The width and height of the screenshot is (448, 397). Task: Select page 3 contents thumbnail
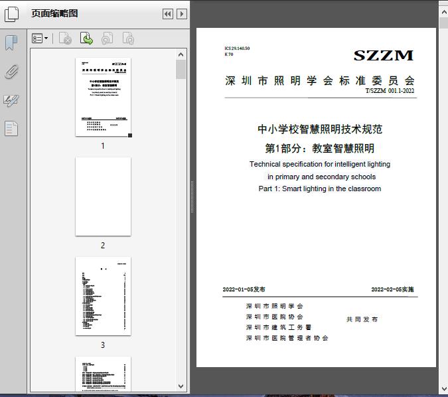pos(103,296)
